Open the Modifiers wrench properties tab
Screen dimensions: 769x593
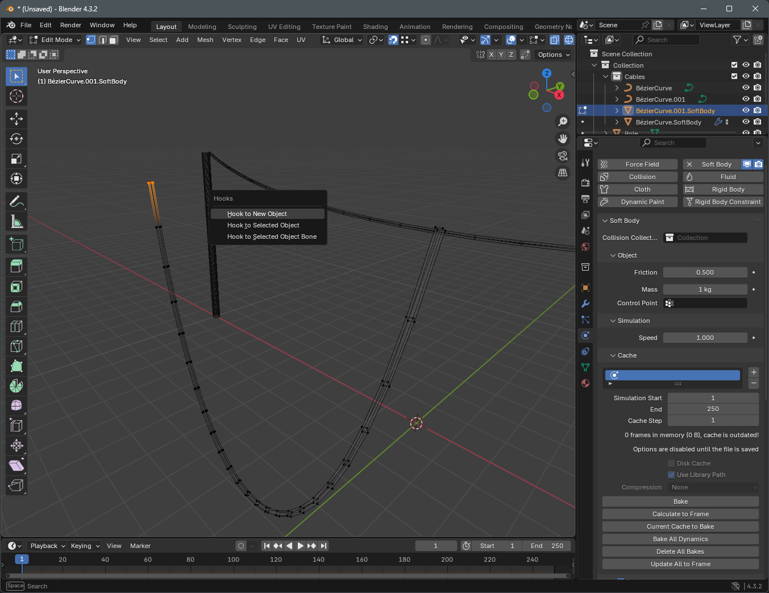point(585,304)
